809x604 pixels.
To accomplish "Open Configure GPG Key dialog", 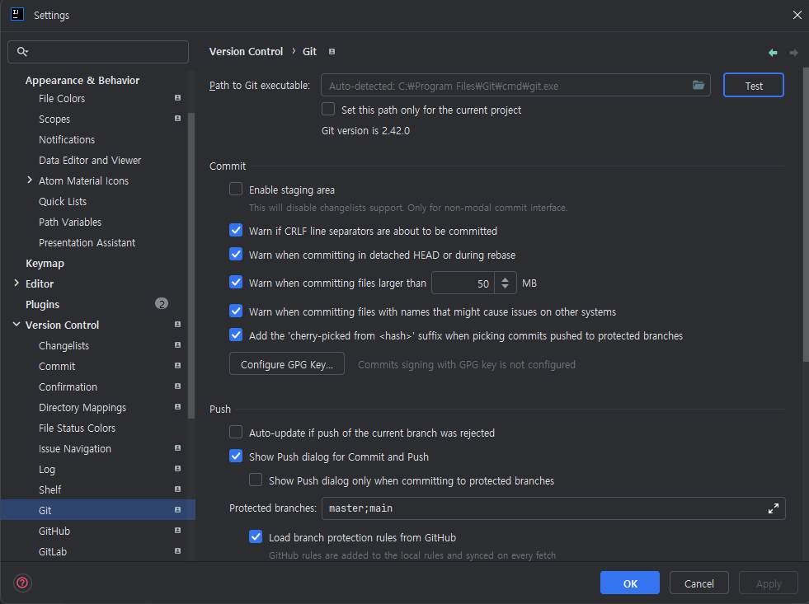I will pyautogui.click(x=286, y=364).
